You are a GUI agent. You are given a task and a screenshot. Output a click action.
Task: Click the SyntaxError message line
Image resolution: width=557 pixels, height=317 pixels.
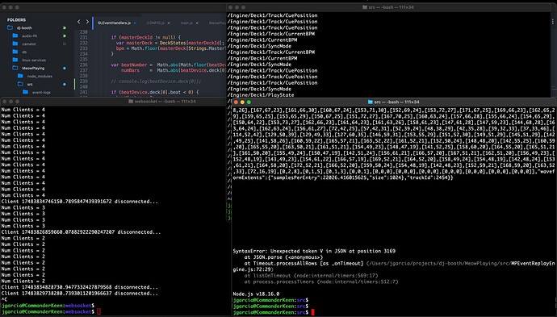click(314, 251)
